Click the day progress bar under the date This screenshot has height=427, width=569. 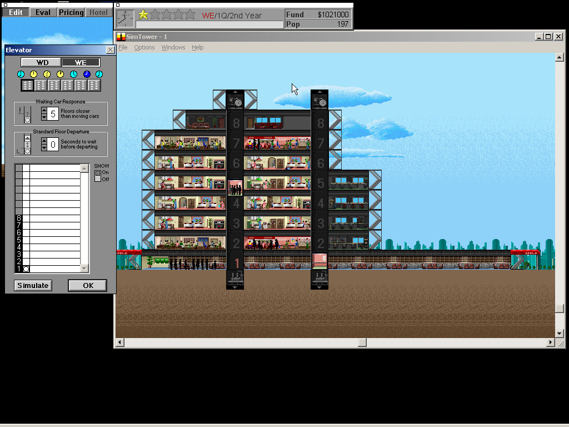[x=209, y=24]
